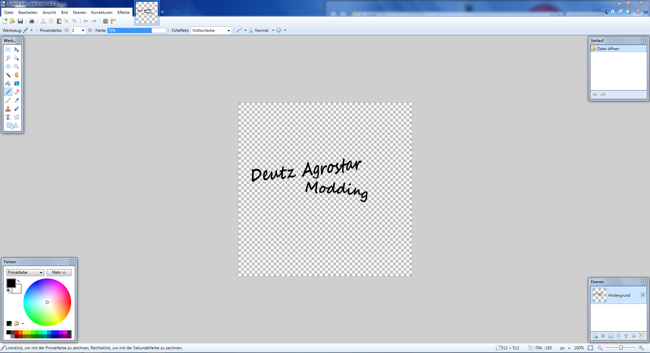The image size is (650, 353).
Task: Select the Shapes tool
Action: [12, 126]
